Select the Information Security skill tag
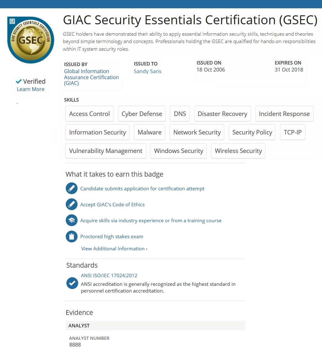This screenshot has height=351, width=322. (x=98, y=132)
